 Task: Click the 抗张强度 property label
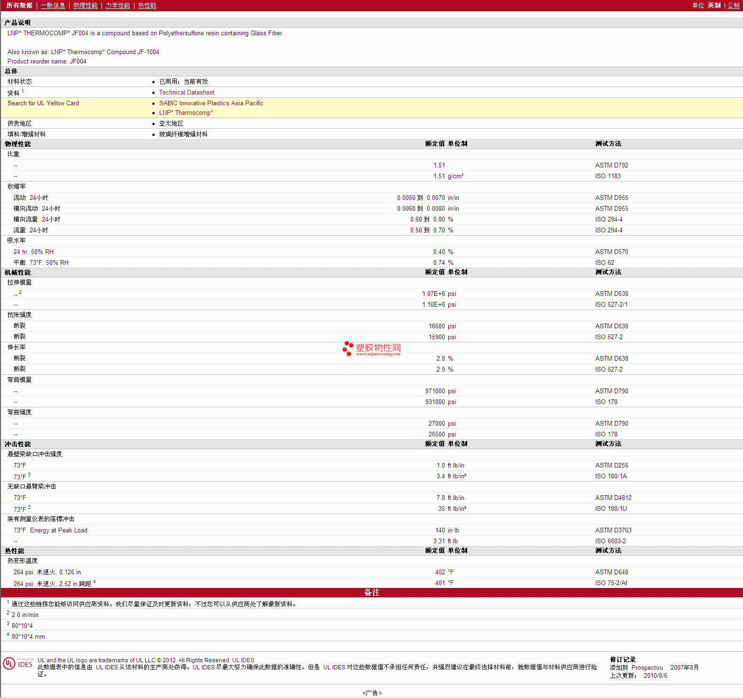[20, 315]
